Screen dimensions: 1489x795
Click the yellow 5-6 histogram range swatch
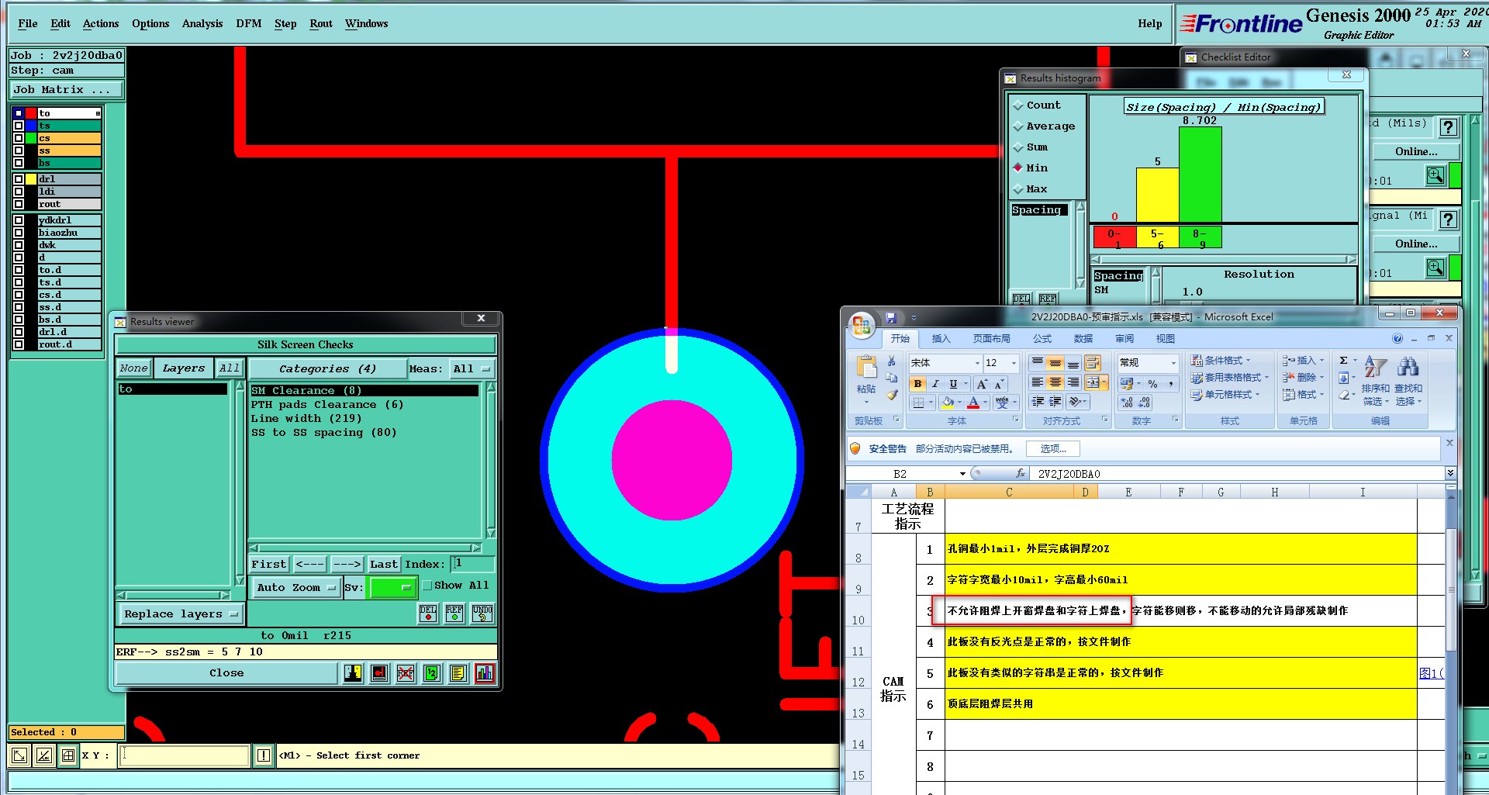pos(1158,237)
